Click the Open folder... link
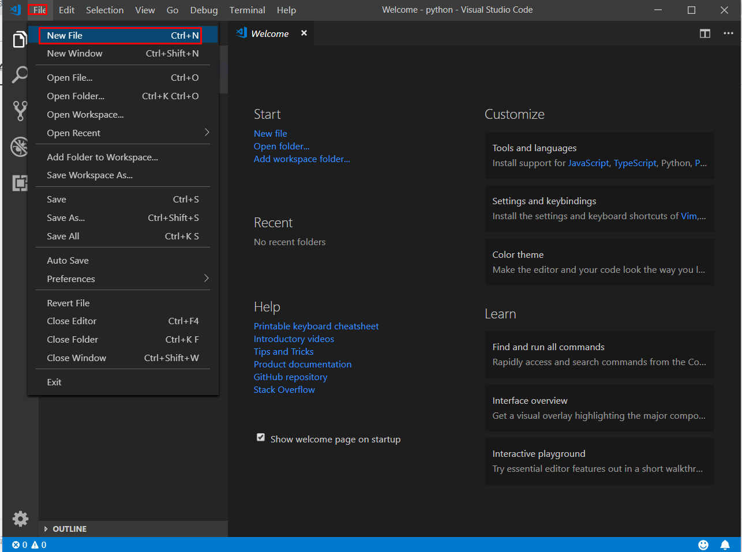The width and height of the screenshot is (742, 552). [x=282, y=146]
